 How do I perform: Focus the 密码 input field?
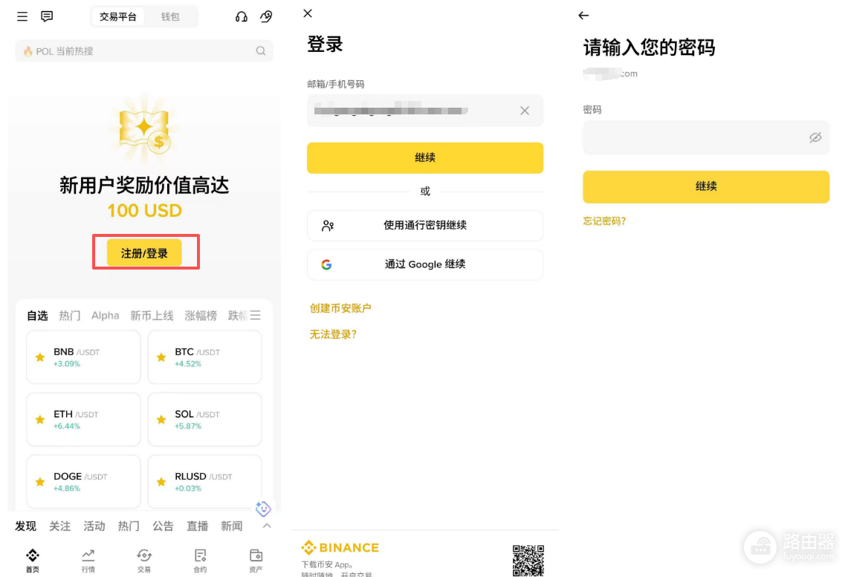point(706,138)
